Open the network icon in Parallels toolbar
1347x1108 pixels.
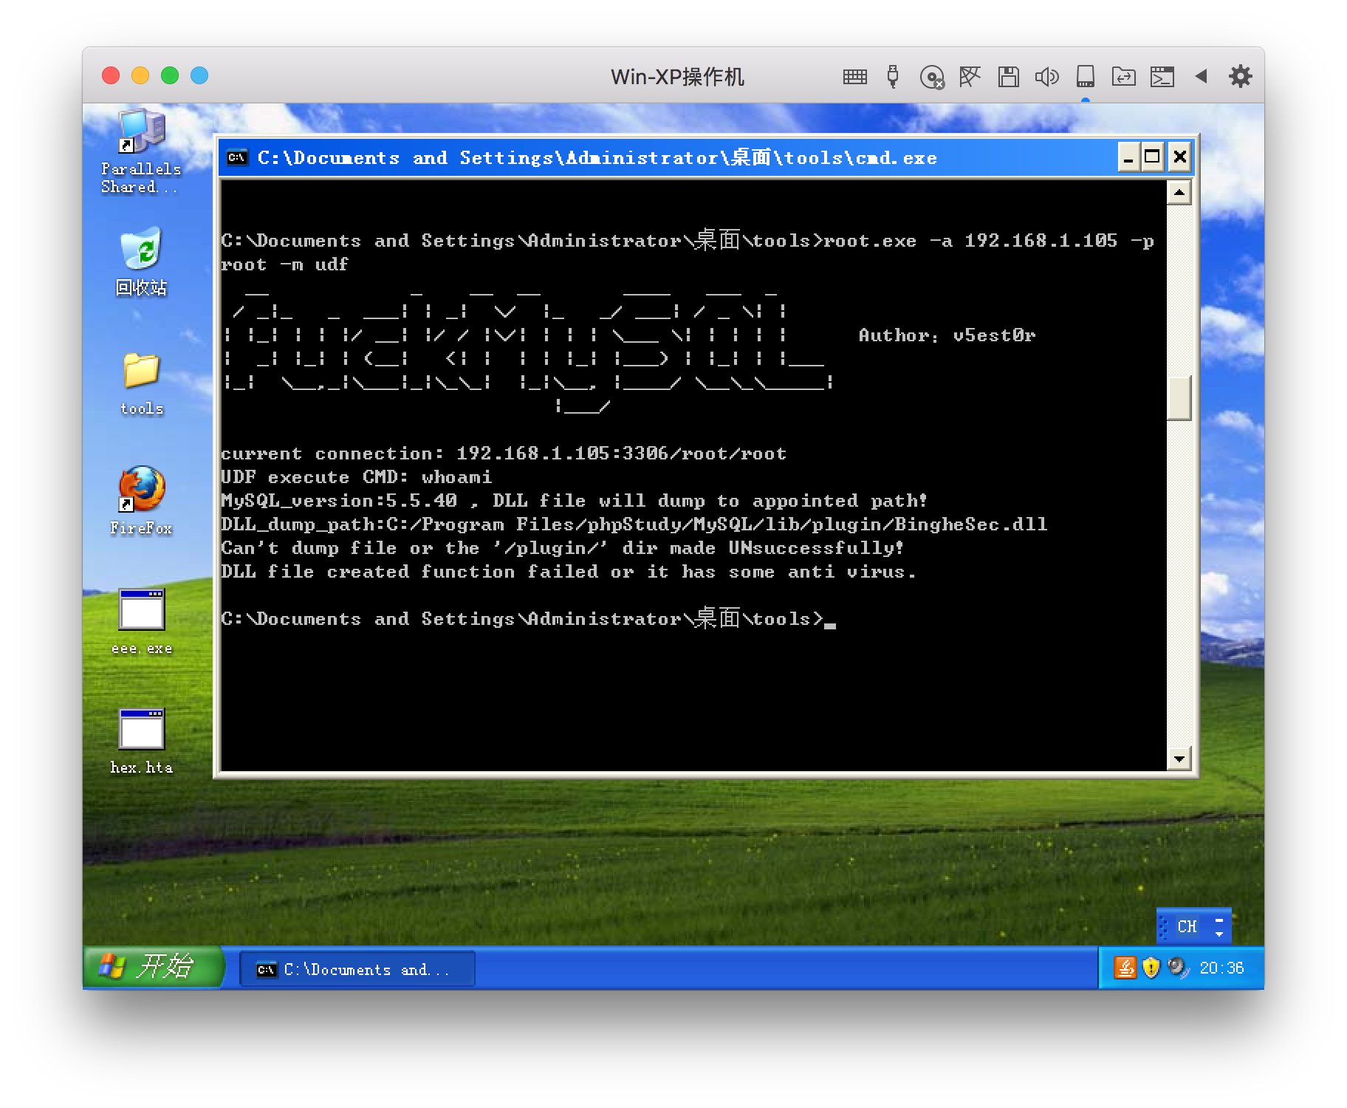(970, 76)
